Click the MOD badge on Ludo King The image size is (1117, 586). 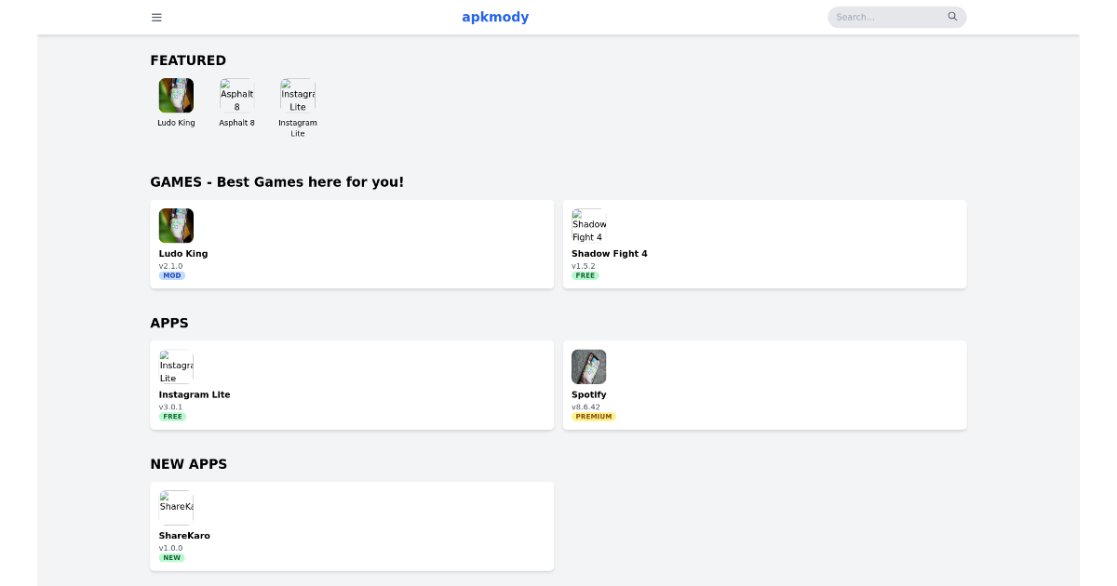click(x=172, y=275)
